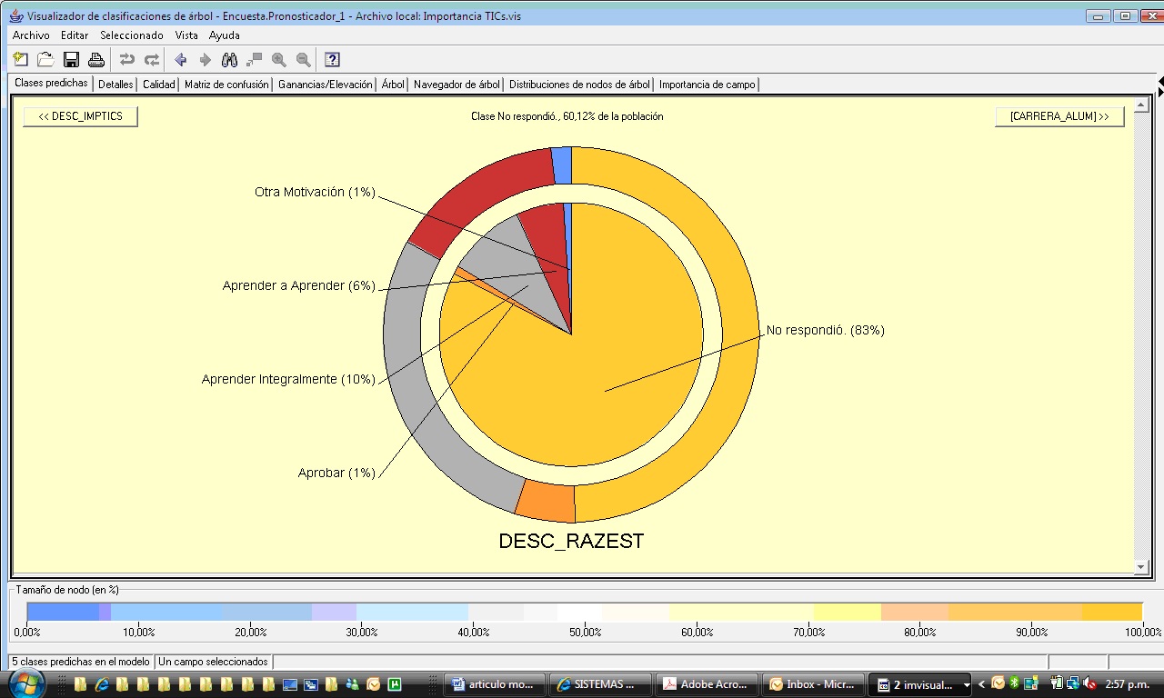Go back with the blue left arrow
Screen dimensions: 1164x698
click(x=180, y=60)
